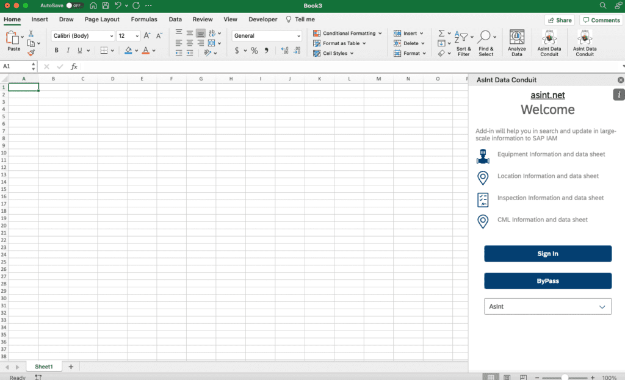The height and width of the screenshot is (380, 625).
Task: Click the Decrease Font Size icon
Action: click(x=159, y=35)
